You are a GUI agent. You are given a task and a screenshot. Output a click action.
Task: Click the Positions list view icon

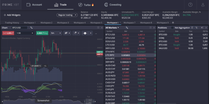[192, 28]
